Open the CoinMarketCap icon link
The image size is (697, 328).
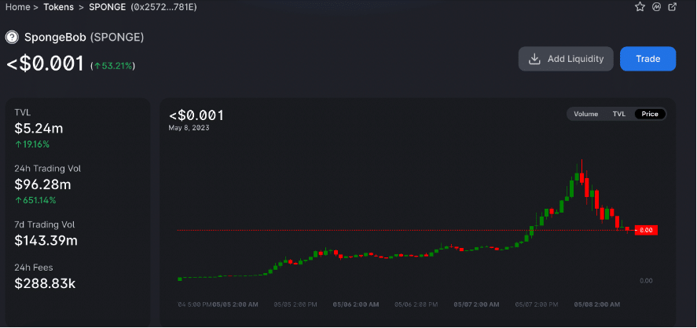click(x=656, y=7)
